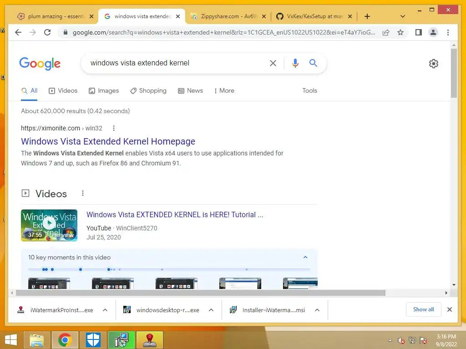Screen dimensions: 466x349
Task: Click the horizontal scrollbar thumb
Action: (201, 293)
